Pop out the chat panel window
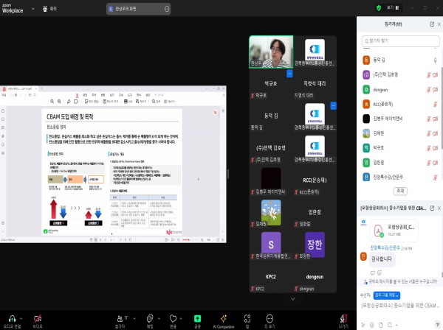This screenshot has height=330, width=443. coord(432,208)
